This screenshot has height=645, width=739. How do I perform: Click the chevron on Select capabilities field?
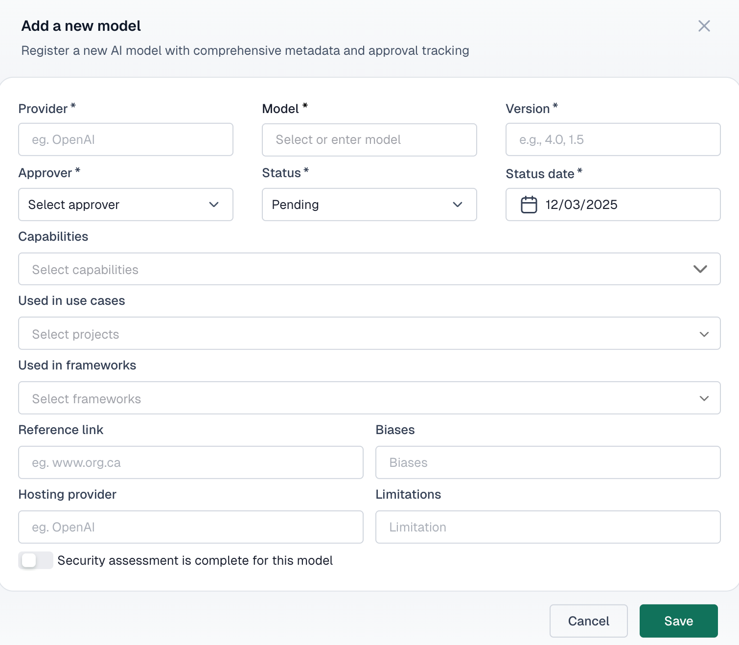point(700,269)
